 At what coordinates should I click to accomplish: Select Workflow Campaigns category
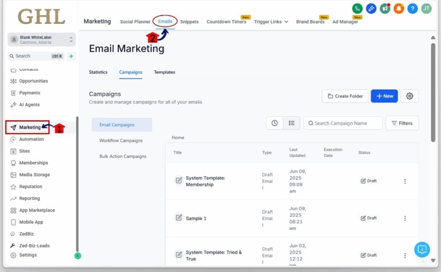tap(121, 141)
